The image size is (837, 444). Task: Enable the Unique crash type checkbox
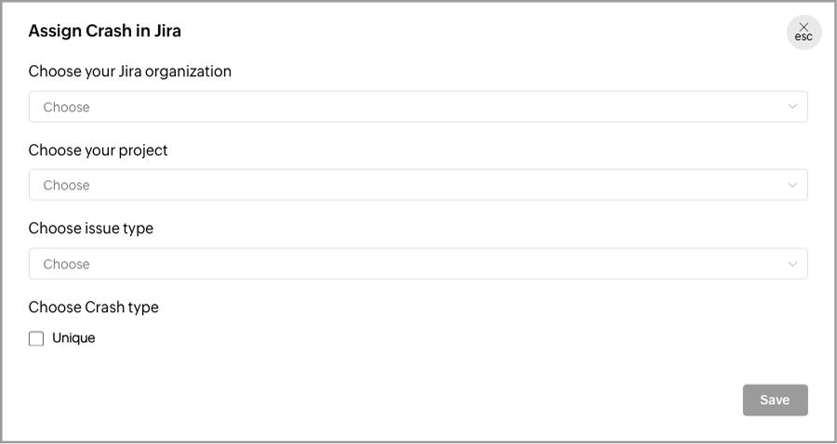(36, 339)
